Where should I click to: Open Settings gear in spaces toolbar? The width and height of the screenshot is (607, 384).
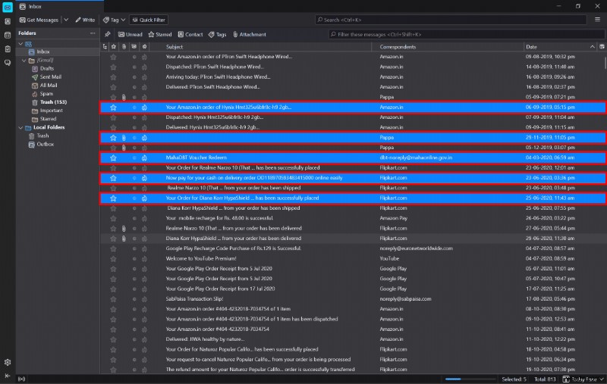pyautogui.click(x=8, y=362)
